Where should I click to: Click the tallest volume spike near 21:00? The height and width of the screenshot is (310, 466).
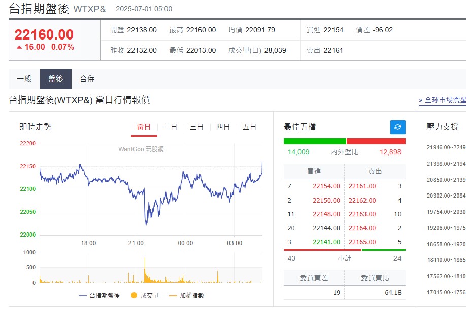point(145,270)
